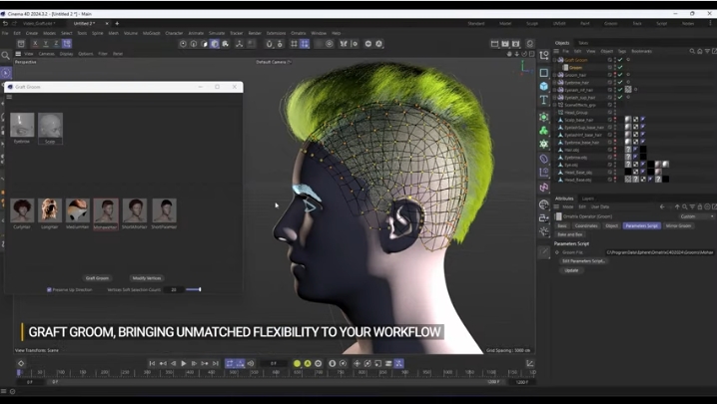717x404 pixels.
Task: Select the CurlyHair groom preset thumbnail
Action: pyautogui.click(x=21, y=210)
